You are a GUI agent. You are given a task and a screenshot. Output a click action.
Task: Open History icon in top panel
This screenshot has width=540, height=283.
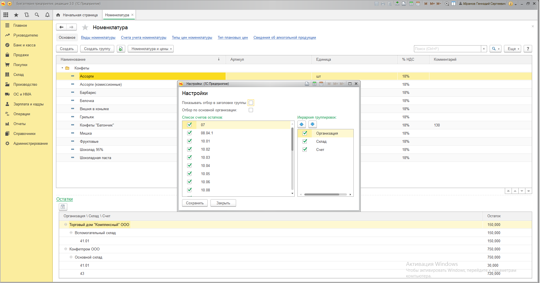coord(26,15)
